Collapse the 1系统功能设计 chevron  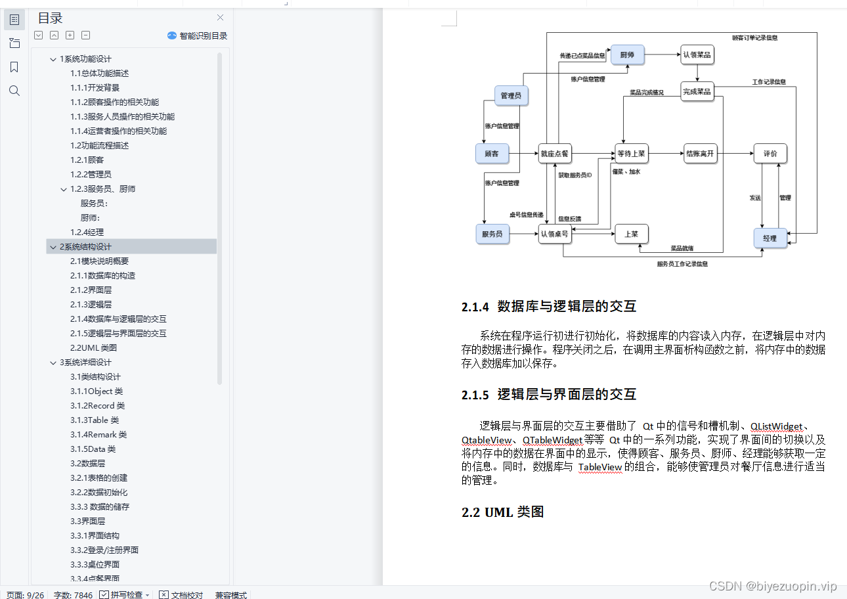(x=53, y=59)
